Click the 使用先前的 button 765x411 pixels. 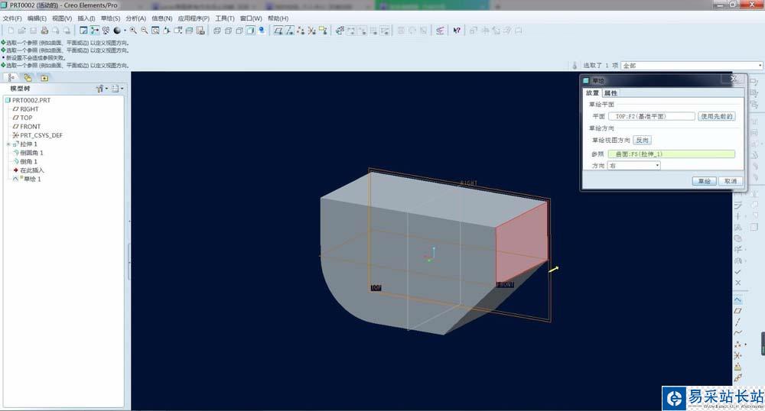click(x=717, y=116)
